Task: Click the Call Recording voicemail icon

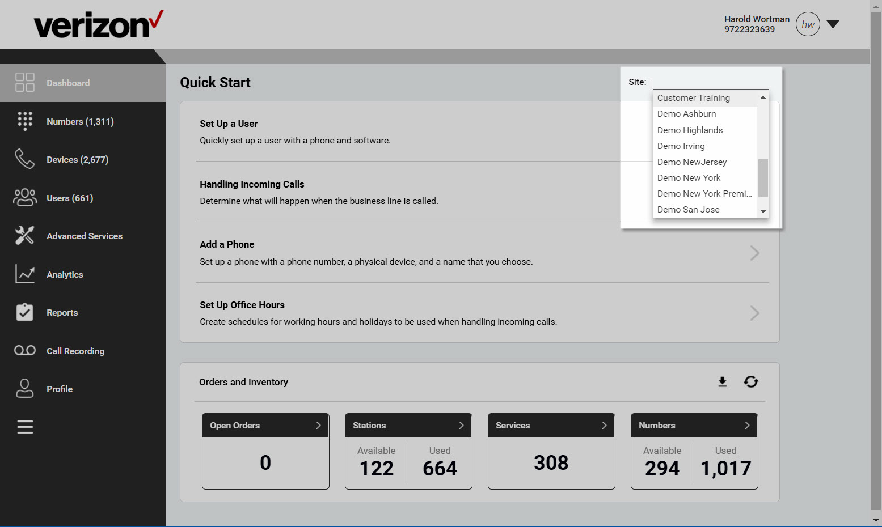Action: tap(25, 350)
